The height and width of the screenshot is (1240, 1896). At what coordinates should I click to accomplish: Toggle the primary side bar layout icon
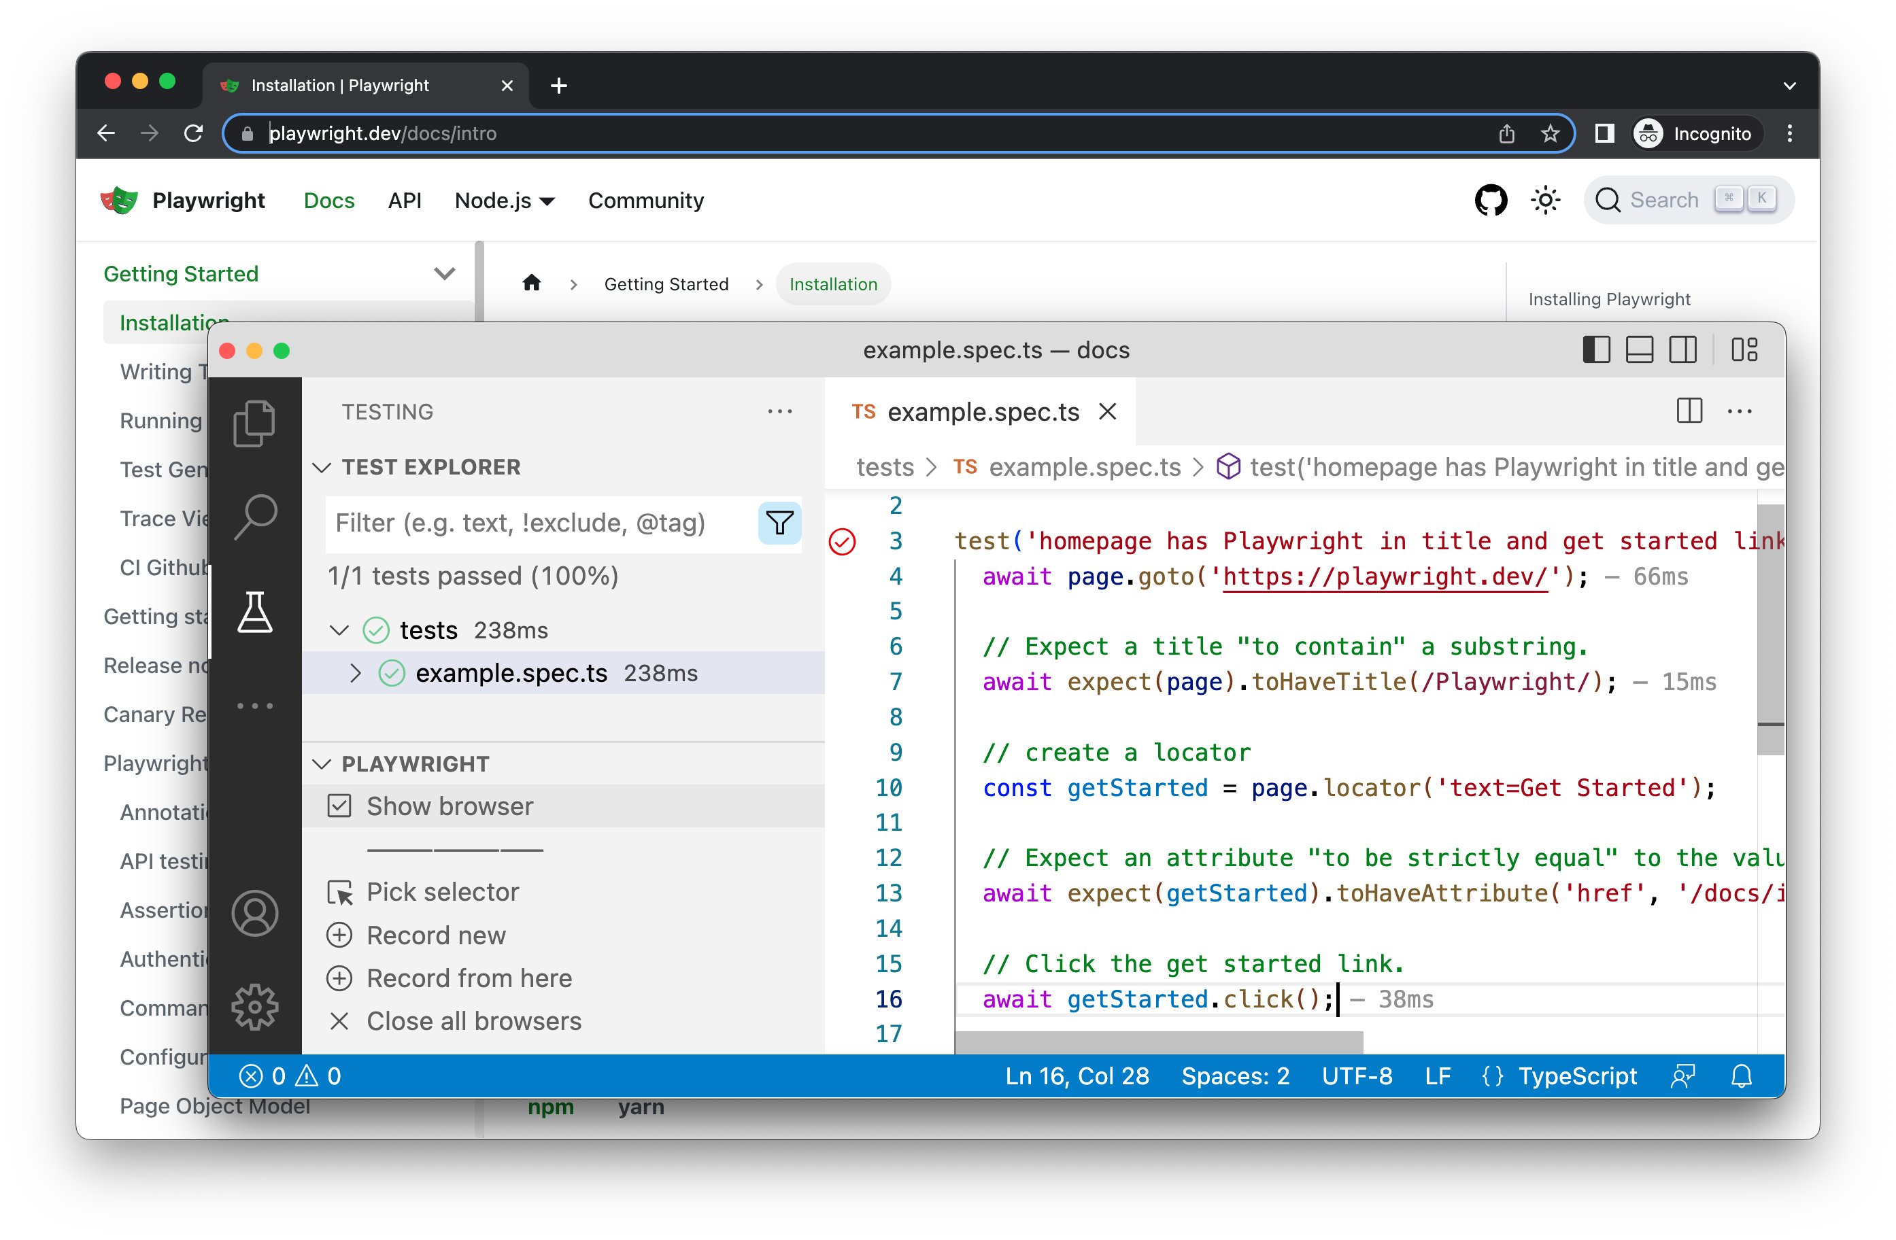coord(1595,349)
